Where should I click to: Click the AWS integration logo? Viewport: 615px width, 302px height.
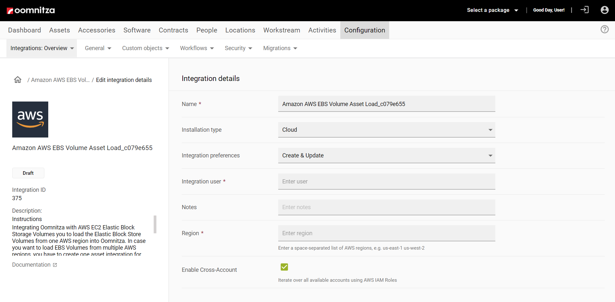pos(30,120)
